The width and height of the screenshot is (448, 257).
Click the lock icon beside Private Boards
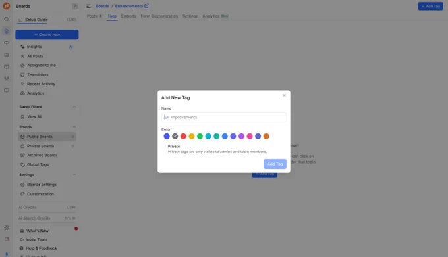click(x=22, y=146)
